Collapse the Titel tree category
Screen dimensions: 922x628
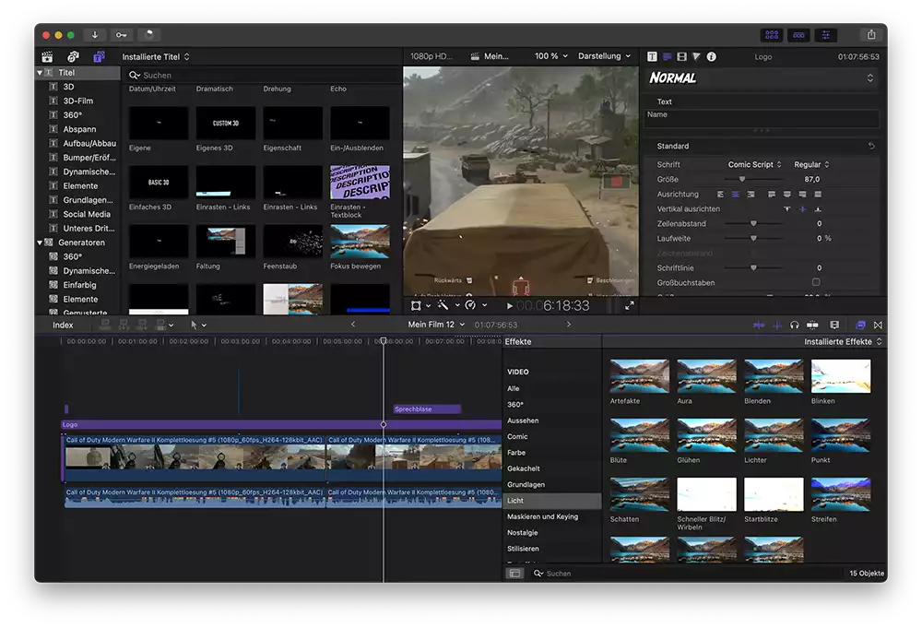(x=40, y=72)
